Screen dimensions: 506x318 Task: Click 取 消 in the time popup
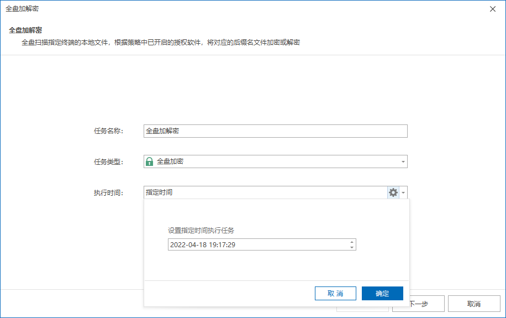click(335, 294)
